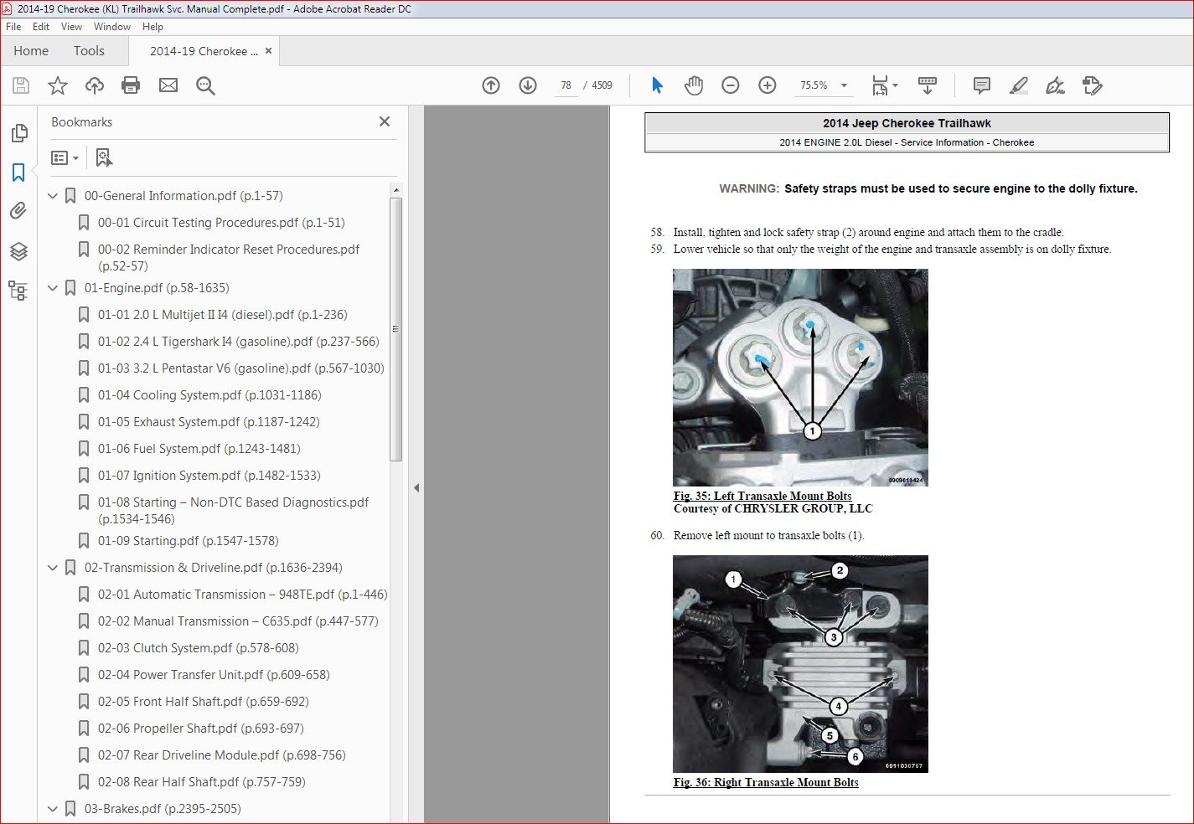1194x824 pixels.
Task: Open bookmark 02-01 Automatic Transmission 948TE
Action: click(x=242, y=595)
